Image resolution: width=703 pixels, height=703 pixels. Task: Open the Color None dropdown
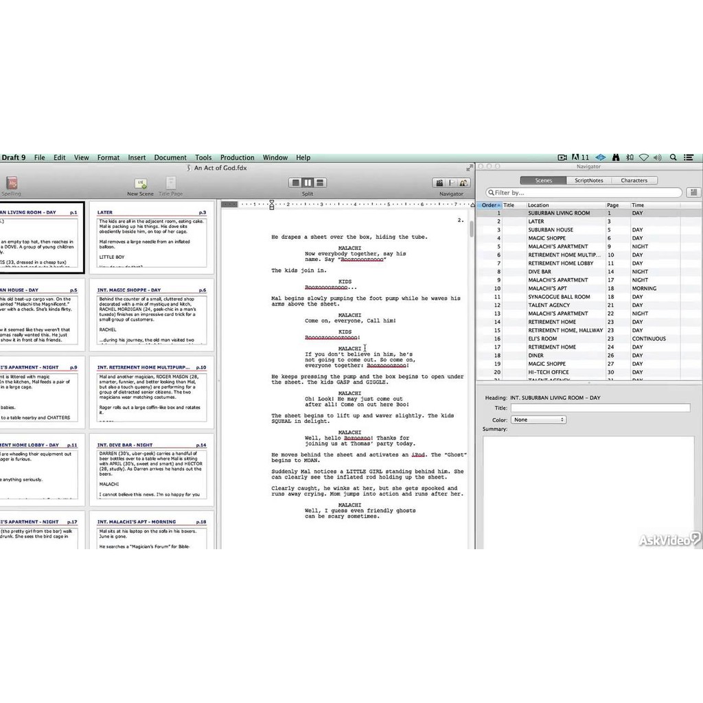[538, 419]
